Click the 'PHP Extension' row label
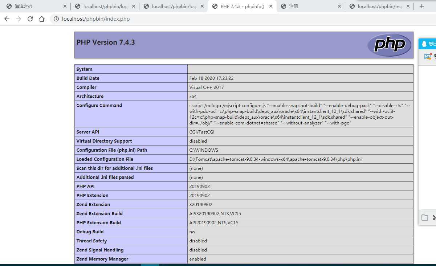Image resolution: width=436 pixels, height=266 pixels. (92, 195)
